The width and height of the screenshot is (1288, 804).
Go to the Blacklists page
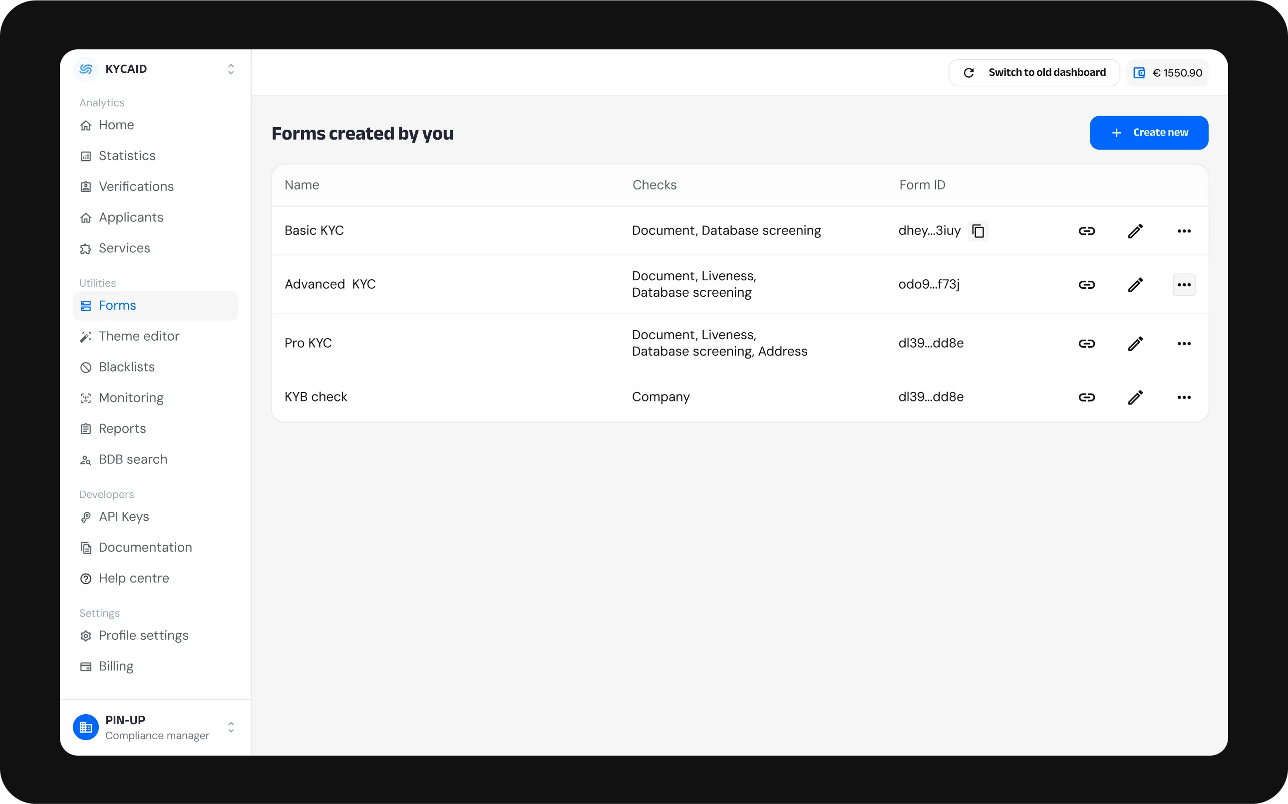pos(126,367)
